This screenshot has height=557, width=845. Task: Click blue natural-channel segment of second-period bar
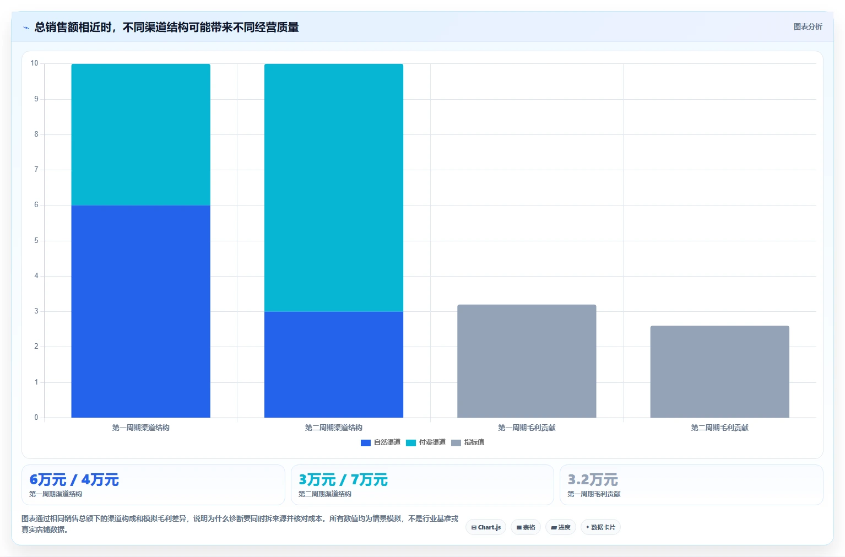pos(334,365)
